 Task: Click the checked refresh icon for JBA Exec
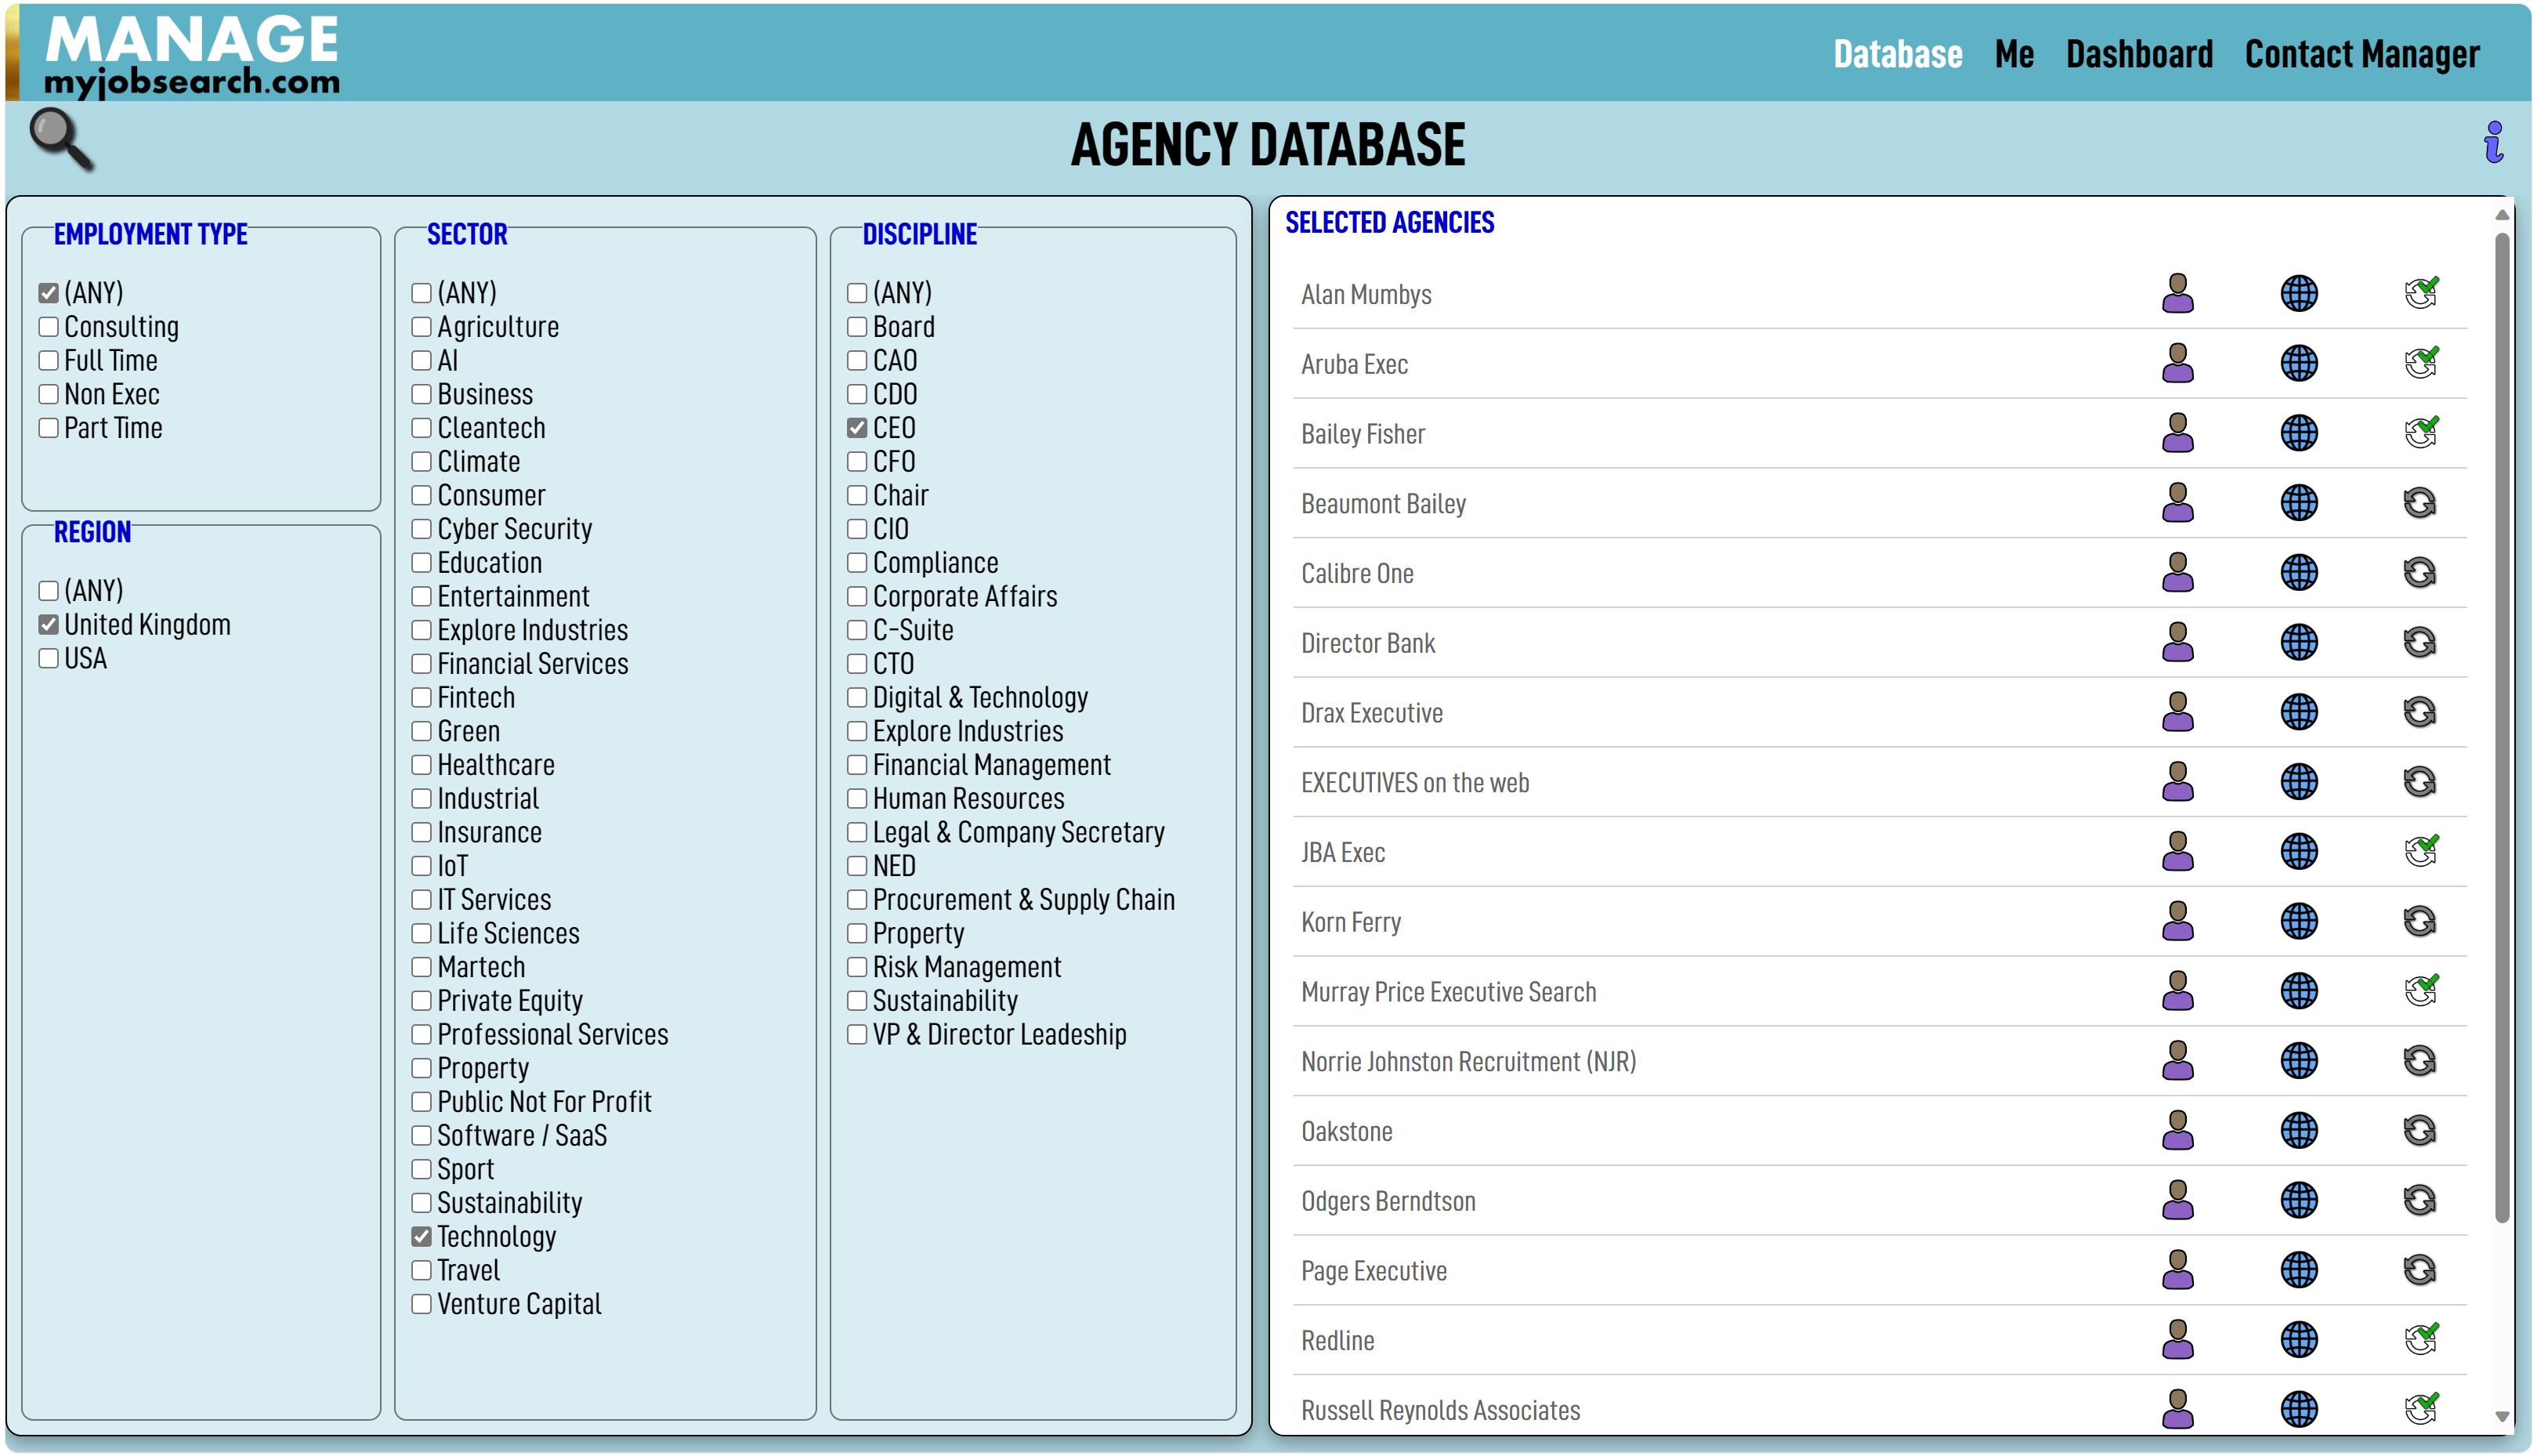2420,851
